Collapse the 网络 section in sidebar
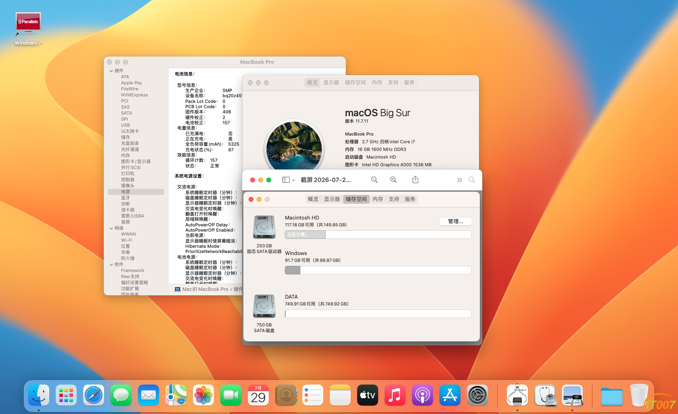Screen dimensions: 678x414 coord(111,228)
